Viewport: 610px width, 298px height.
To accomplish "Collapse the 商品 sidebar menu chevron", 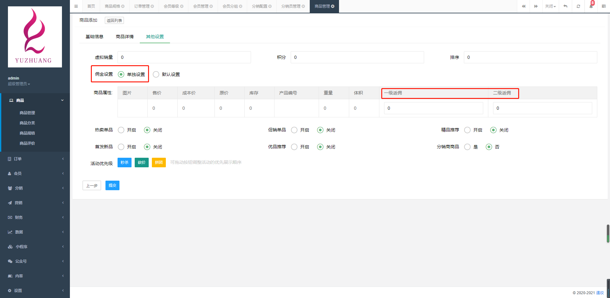I will (62, 100).
